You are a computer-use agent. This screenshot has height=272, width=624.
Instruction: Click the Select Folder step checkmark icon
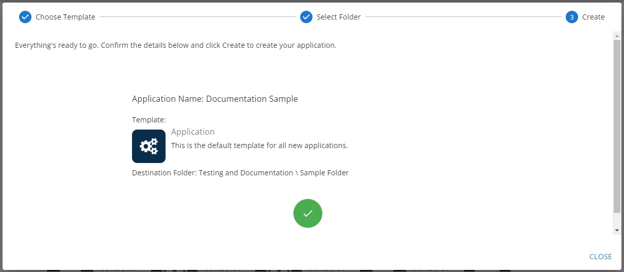coord(306,17)
